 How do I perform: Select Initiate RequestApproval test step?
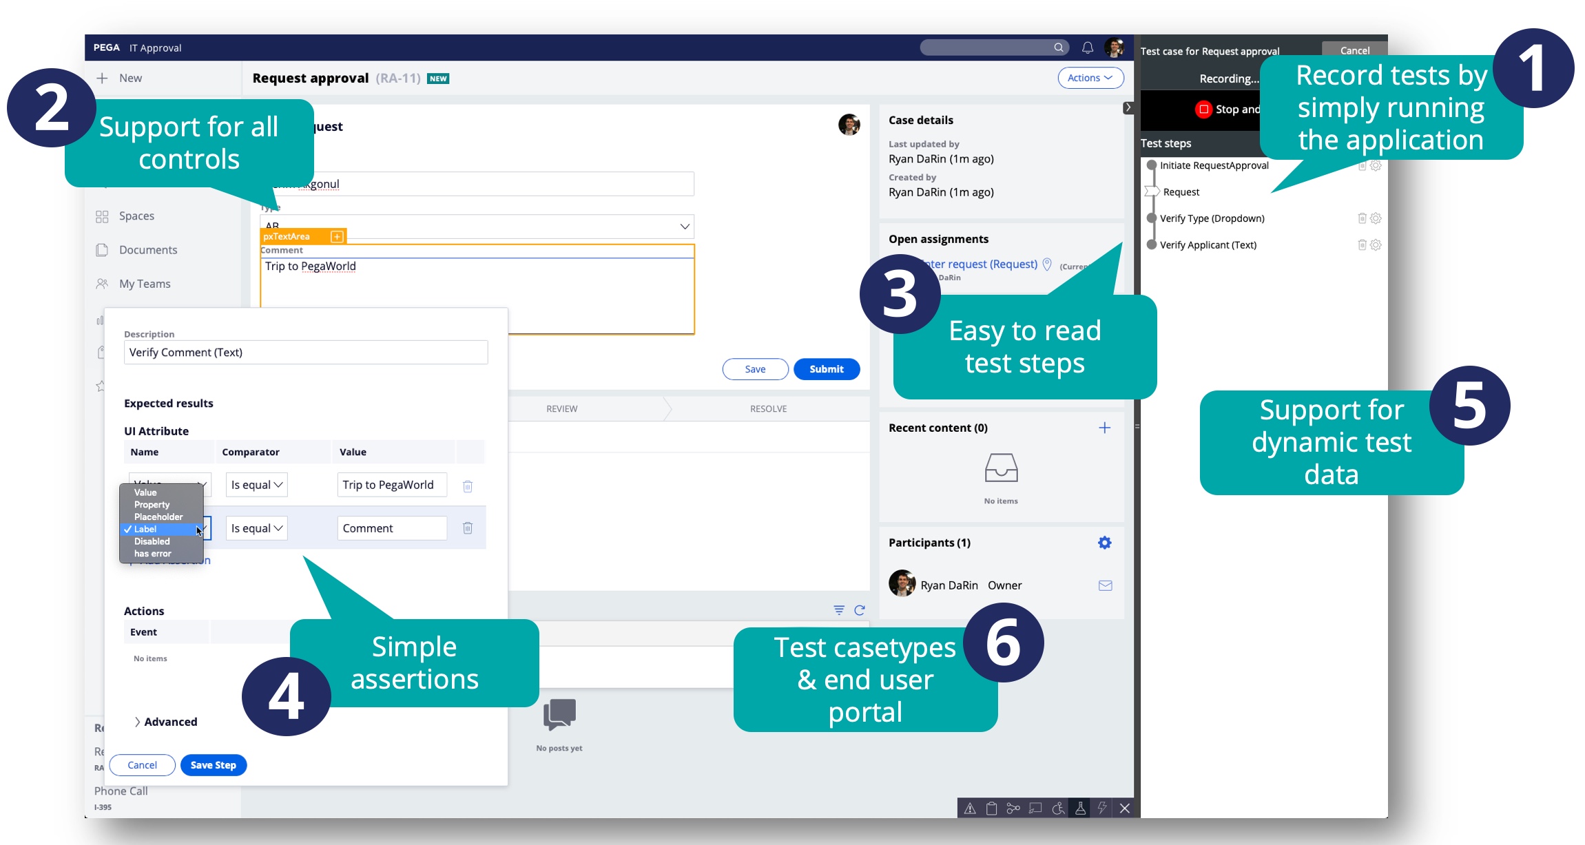[x=1214, y=165]
